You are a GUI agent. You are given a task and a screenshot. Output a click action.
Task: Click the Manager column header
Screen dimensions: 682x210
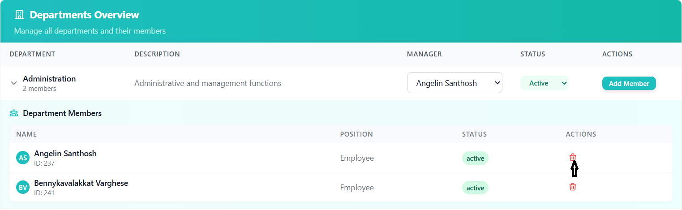(x=424, y=54)
